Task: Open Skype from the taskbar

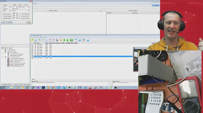Action: click(64, 88)
